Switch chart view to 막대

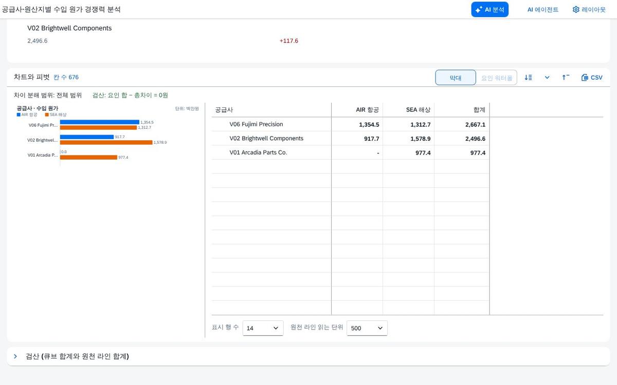pyautogui.click(x=456, y=78)
